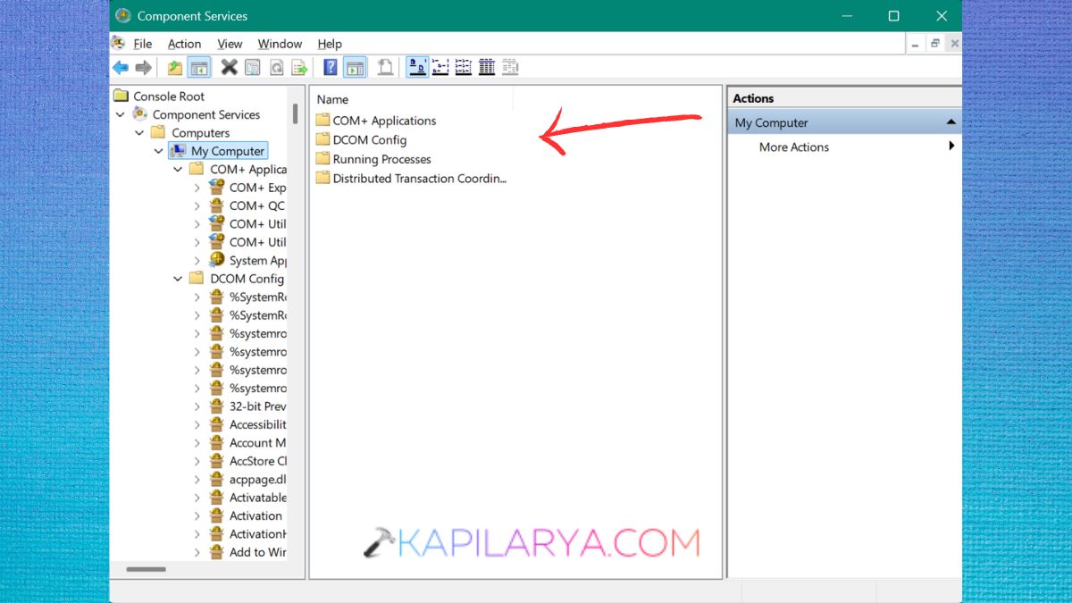The height and width of the screenshot is (603, 1072).
Task: Collapse the My Computer tree node
Action: point(159,151)
